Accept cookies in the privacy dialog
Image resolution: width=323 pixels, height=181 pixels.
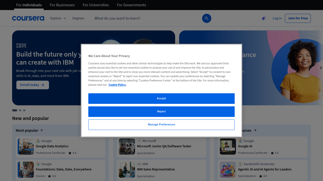tap(161, 99)
